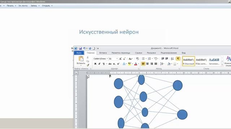The image size is (231, 129).
Task: Click the Text Effects glowing A icon
Action: coord(124,64)
